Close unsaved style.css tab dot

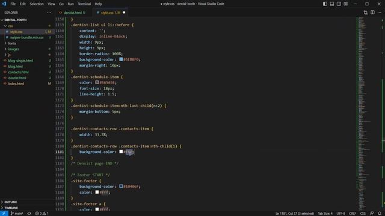click(x=124, y=13)
